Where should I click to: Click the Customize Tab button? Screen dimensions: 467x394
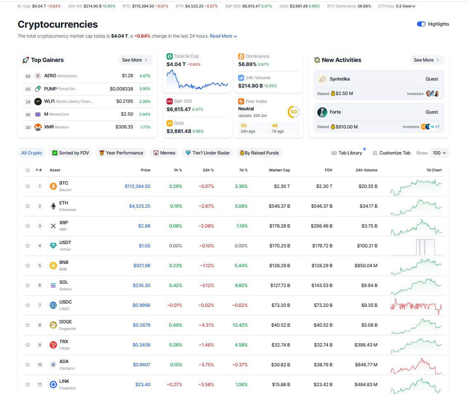[391, 153]
